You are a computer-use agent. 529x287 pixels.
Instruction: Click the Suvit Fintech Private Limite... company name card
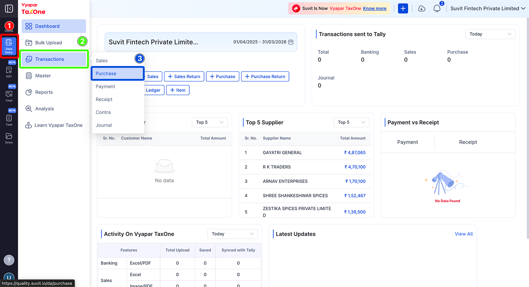click(x=201, y=42)
